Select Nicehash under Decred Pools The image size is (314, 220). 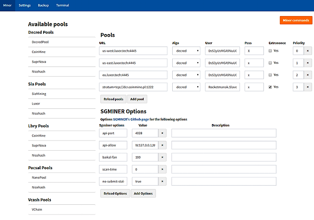coord(62,72)
